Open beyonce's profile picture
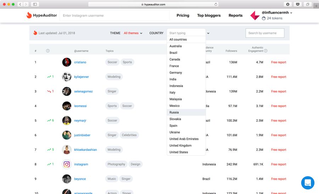The width and height of the screenshot is (319, 194). [67, 179]
